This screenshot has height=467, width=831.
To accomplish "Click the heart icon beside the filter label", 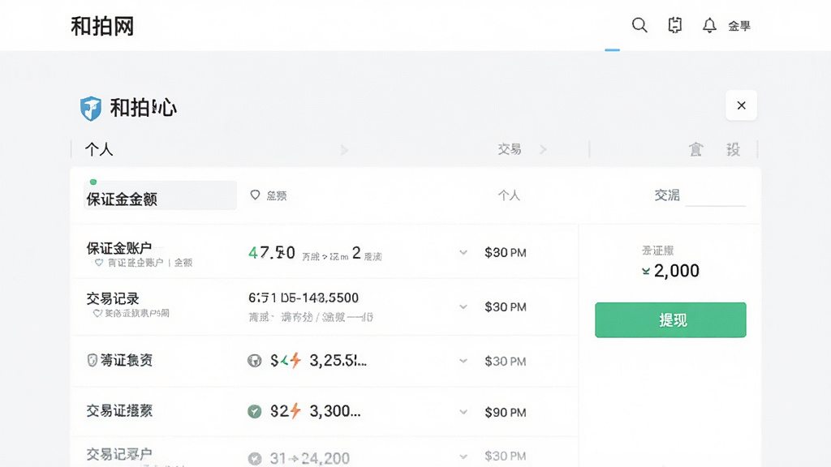I will 255,195.
